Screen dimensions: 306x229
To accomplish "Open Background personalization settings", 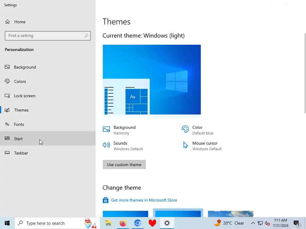I will [48, 67].
